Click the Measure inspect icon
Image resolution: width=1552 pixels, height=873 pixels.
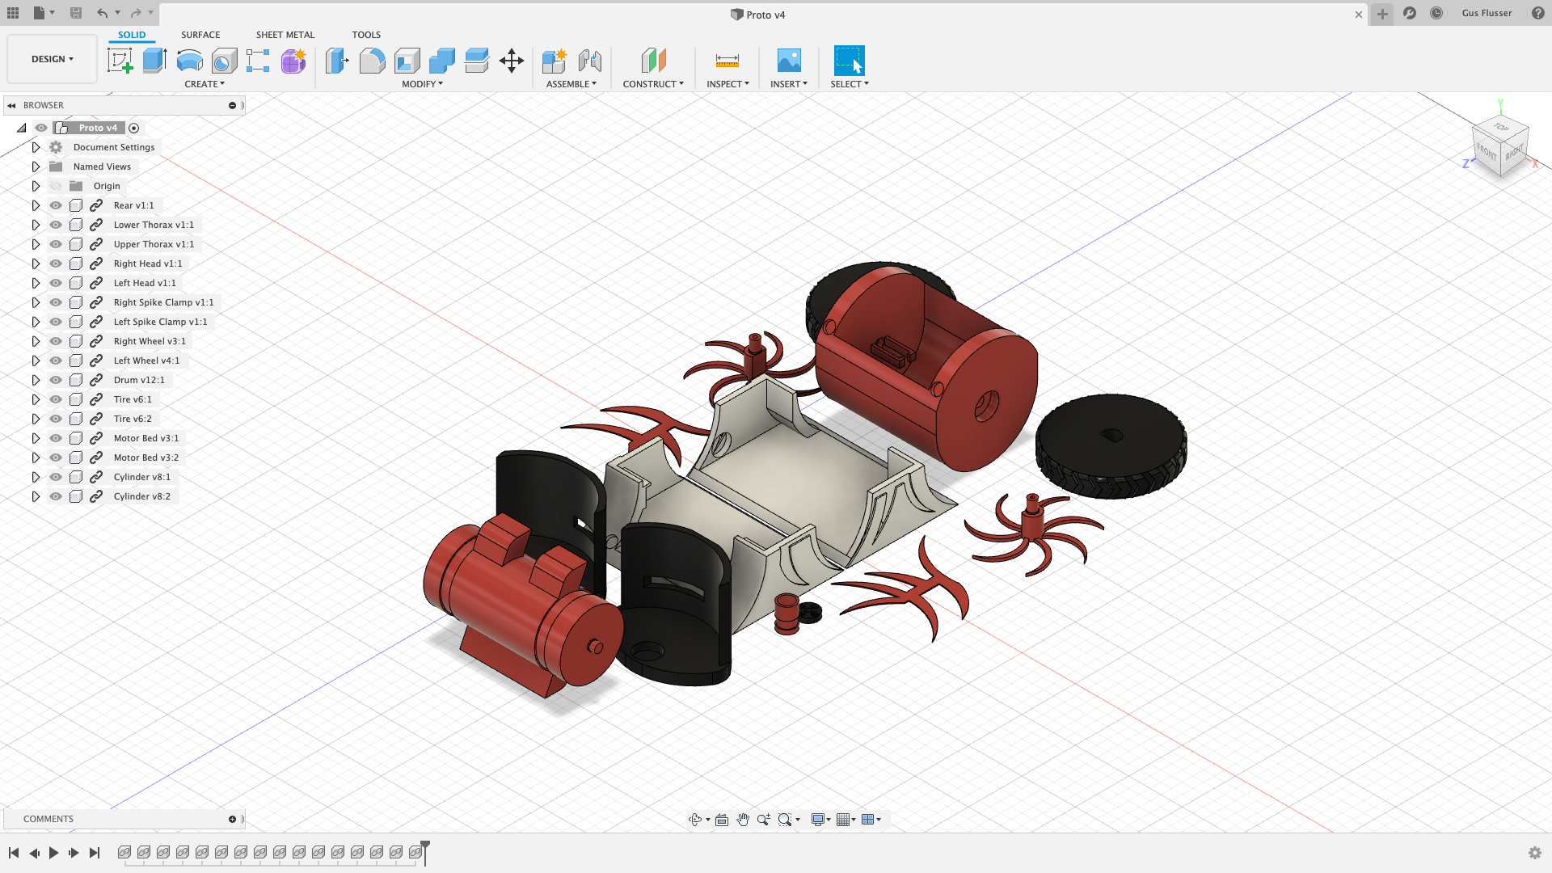(x=727, y=61)
